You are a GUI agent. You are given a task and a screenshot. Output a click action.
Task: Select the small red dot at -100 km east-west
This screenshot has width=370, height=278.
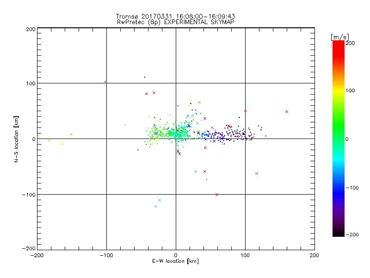click(x=105, y=82)
